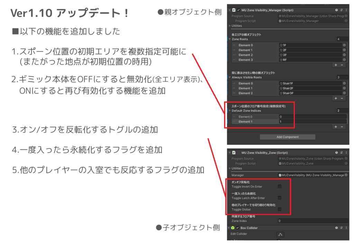Viewport: 354px width, 246px height.
Task: Open object picker for Stair2F element
Action: tap(344, 88)
